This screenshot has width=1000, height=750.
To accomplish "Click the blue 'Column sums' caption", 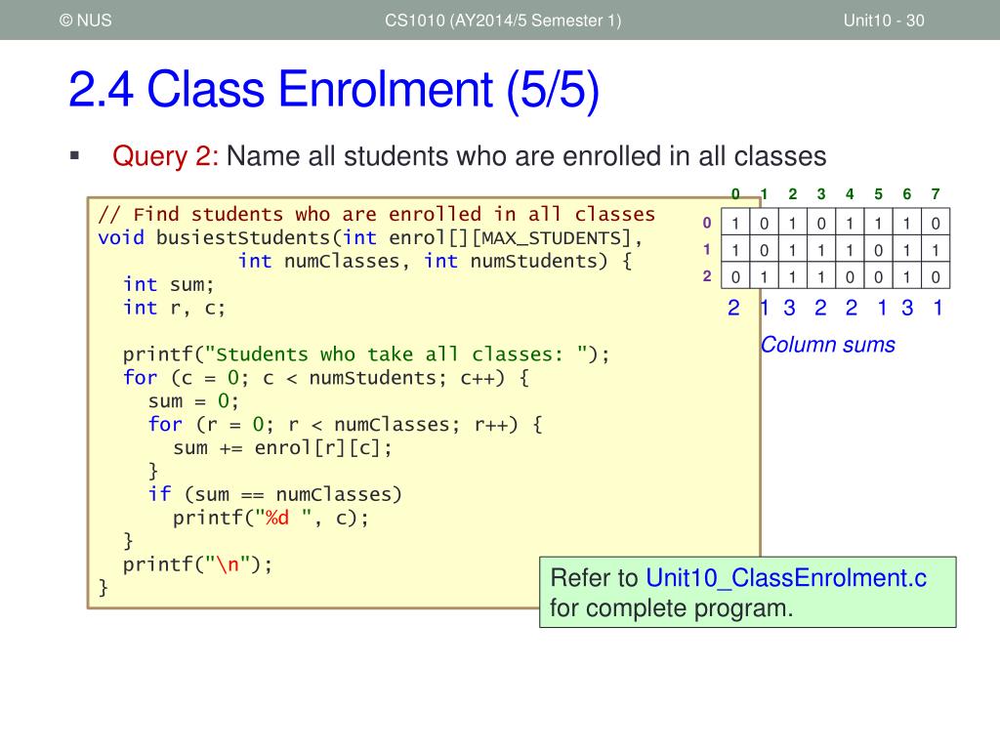I will (x=828, y=345).
